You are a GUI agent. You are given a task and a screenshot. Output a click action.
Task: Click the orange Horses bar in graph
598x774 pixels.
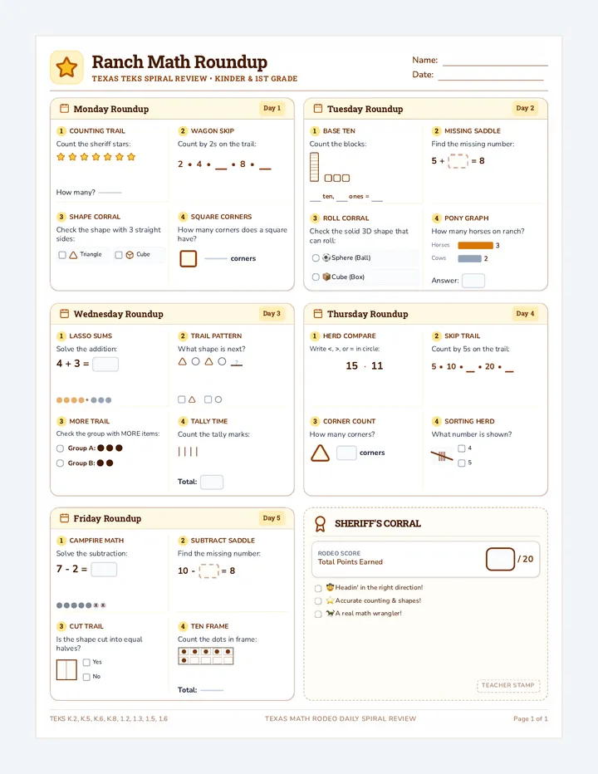pos(476,245)
